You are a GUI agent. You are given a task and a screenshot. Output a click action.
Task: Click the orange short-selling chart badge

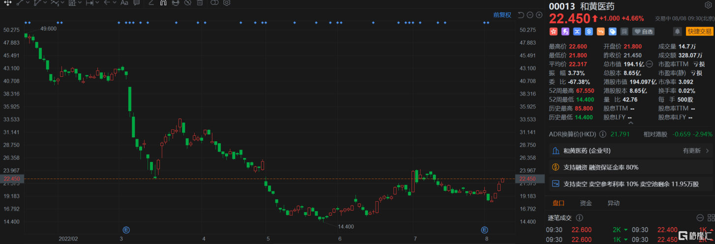click(600, 31)
